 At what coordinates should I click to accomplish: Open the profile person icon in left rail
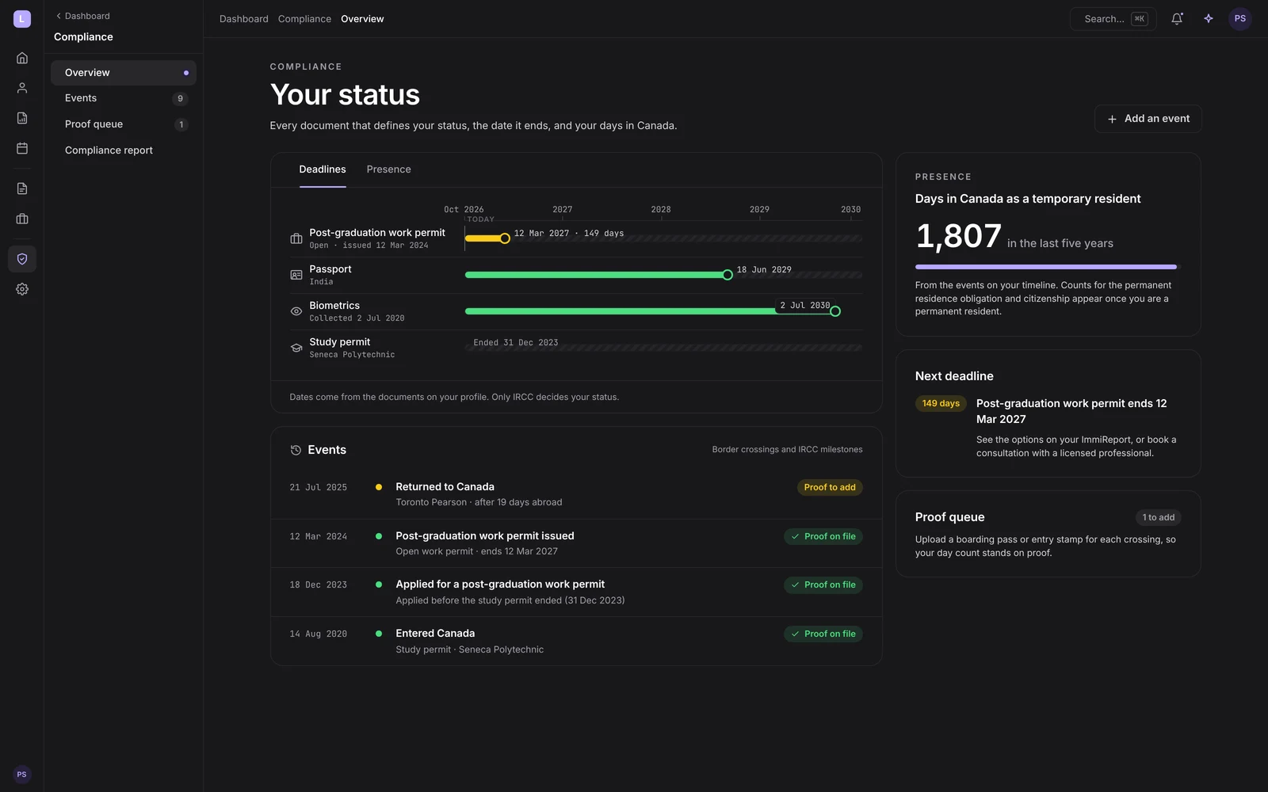point(22,88)
